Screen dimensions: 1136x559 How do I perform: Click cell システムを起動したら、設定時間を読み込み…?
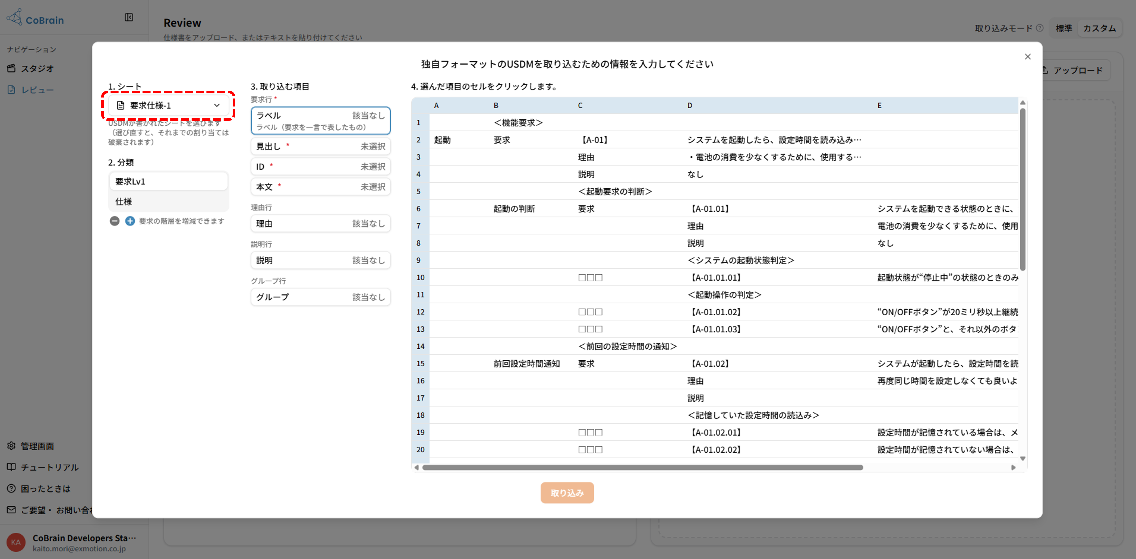coord(777,140)
